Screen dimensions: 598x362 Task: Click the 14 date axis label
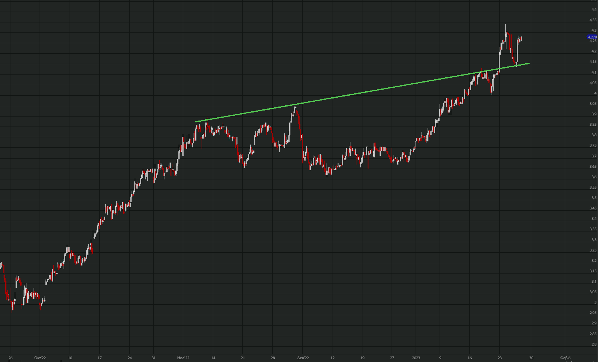(213, 358)
